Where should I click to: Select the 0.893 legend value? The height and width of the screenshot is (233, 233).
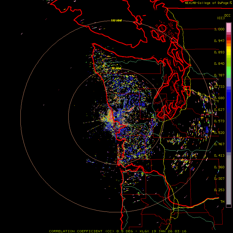click(219, 52)
